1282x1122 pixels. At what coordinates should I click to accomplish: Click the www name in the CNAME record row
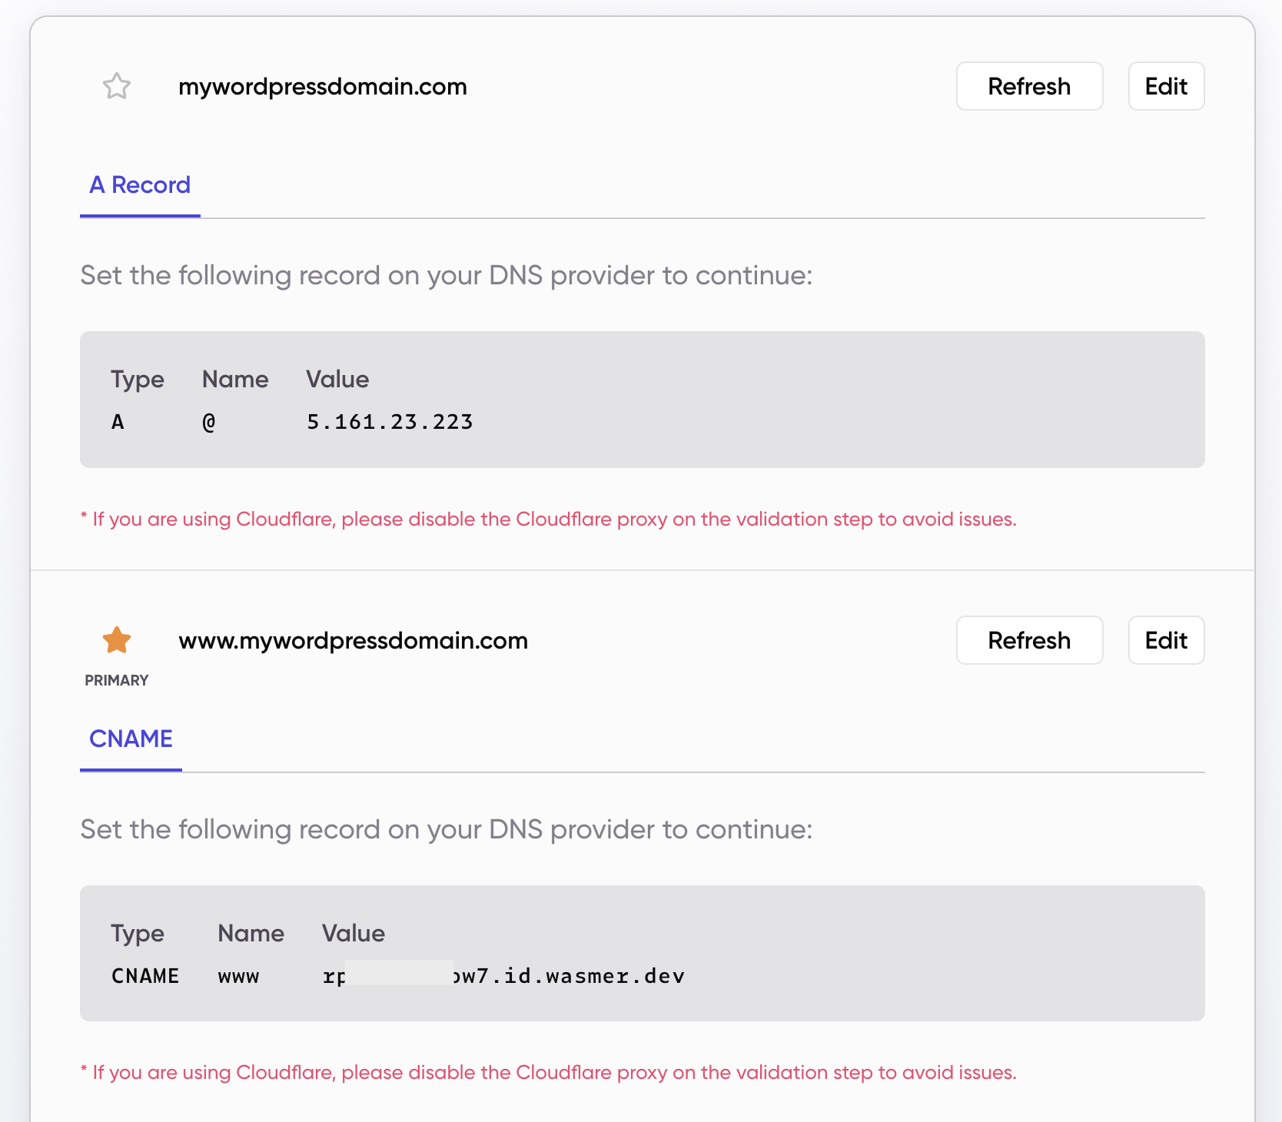pyautogui.click(x=237, y=976)
